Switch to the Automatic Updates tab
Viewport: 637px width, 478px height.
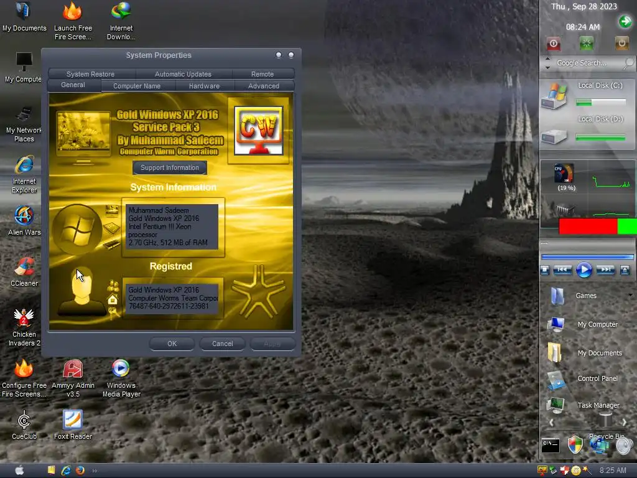click(183, 74)
